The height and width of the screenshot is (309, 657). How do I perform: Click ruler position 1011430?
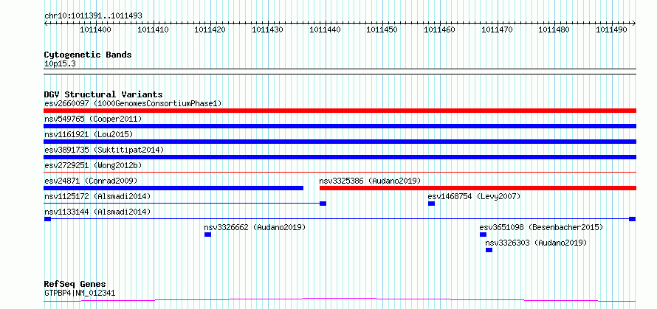click(267, 29)
